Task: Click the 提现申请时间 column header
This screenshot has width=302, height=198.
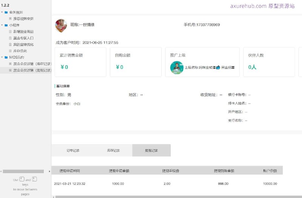Action: tap(69, 171)
